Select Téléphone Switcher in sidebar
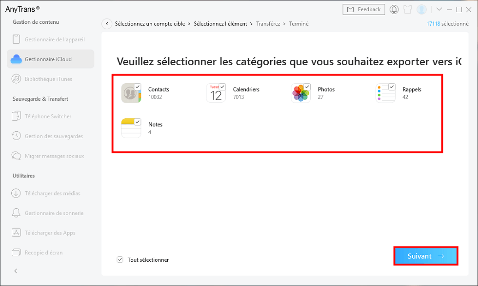Image resolution: width=478 pixels, height=286 pixels. pyautogui.click(x=48, y=116)
